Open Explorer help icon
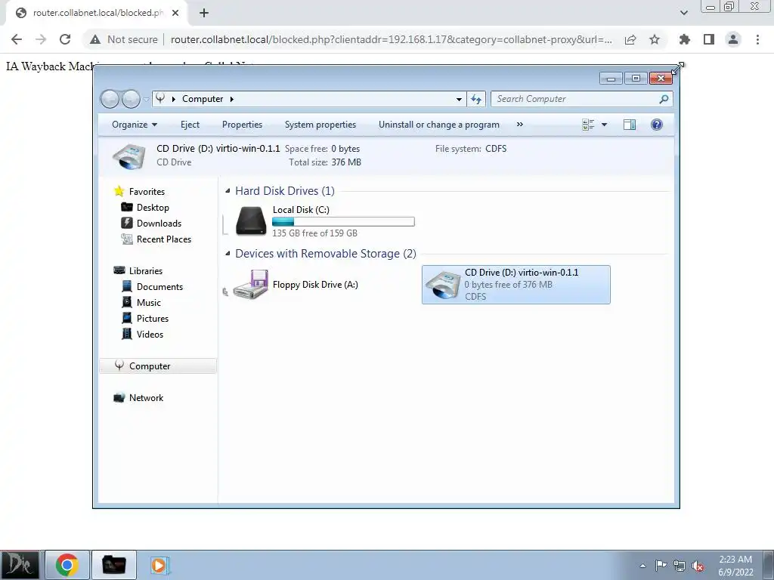This screenshot has height=580, width=774. 657,125
